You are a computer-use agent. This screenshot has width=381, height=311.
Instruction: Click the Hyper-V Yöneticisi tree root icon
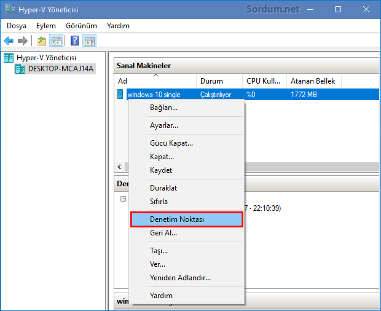9,58
